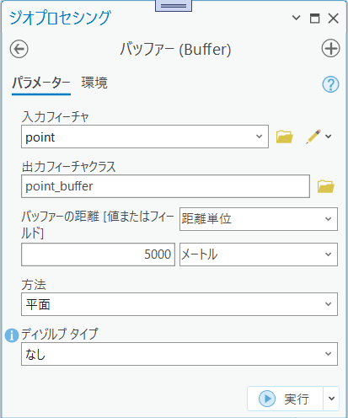The width and height of the screenshot is (348, 418).
Task: Go back using the left arrow icon
Action: pos(19,49)
